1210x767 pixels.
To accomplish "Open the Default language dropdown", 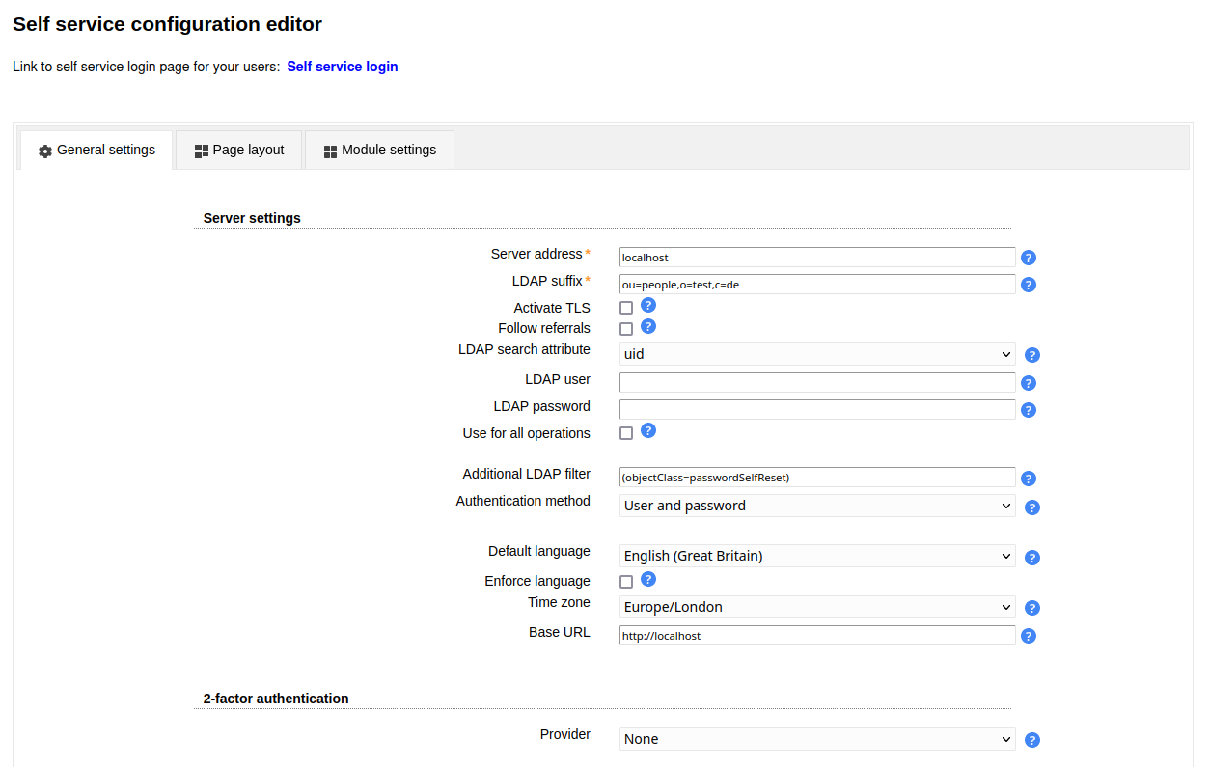I will point(816,556).
